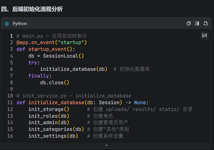Click the Python language label

pos(20,24)
